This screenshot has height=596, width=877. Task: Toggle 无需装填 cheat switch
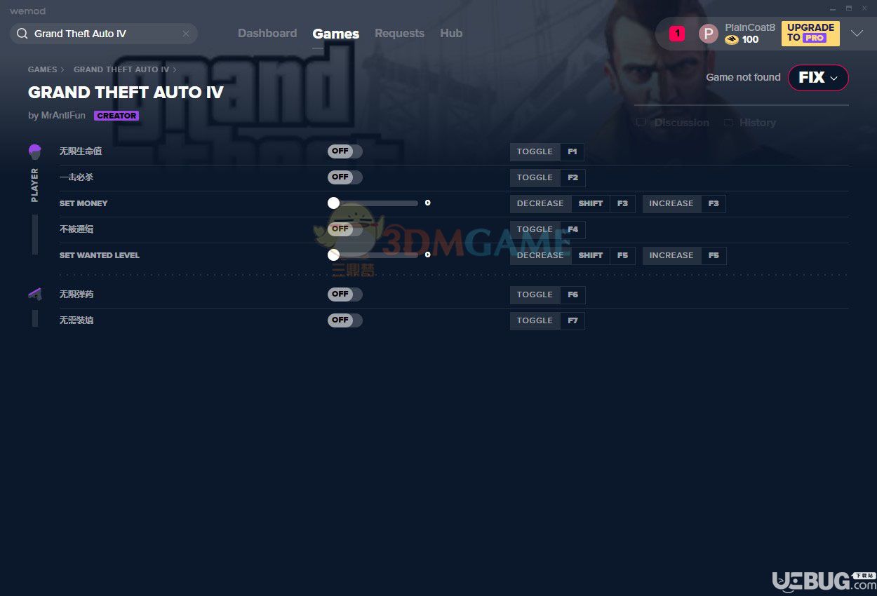pyautogui.click(x=345, y=320)
